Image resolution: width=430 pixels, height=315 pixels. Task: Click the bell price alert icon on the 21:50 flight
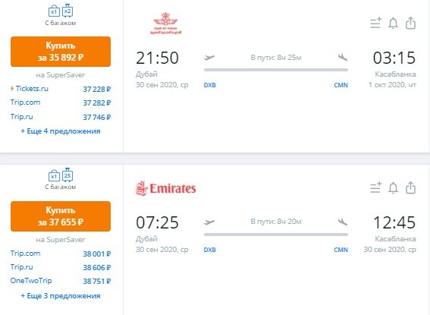coord(393,23)
